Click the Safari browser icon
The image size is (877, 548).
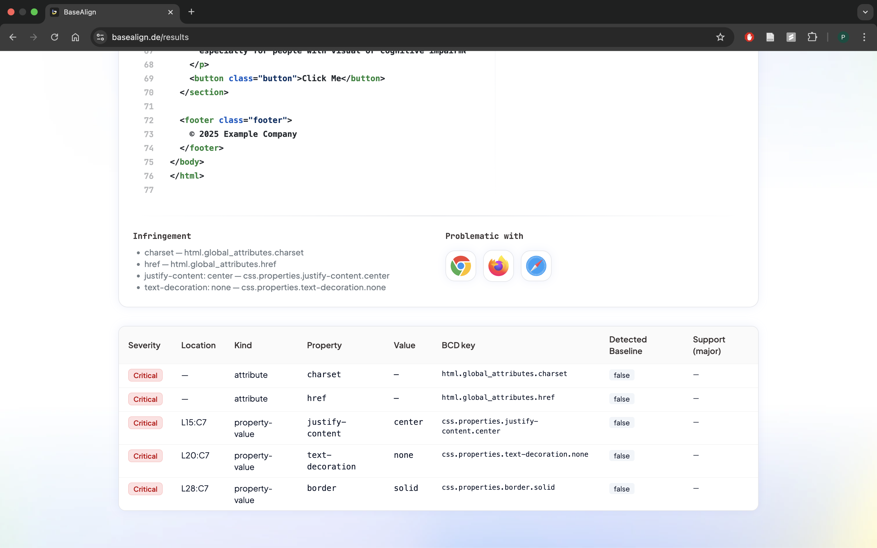536,266
